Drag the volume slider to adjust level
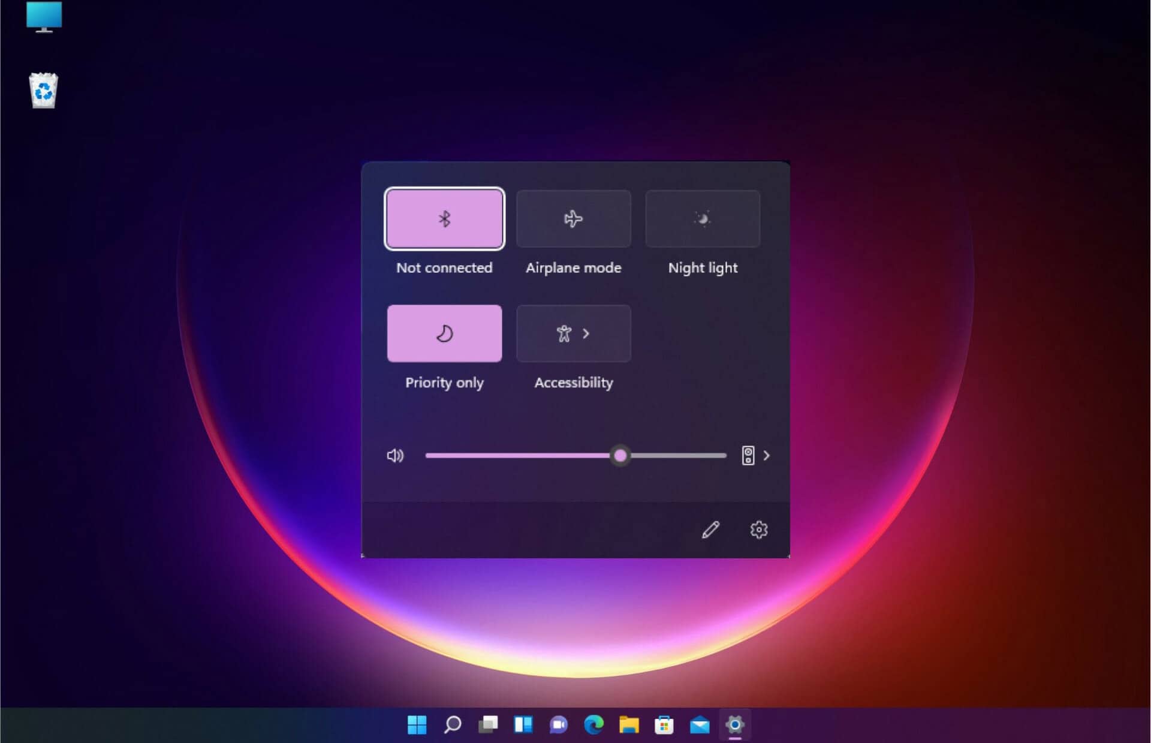 coord(621,454)
